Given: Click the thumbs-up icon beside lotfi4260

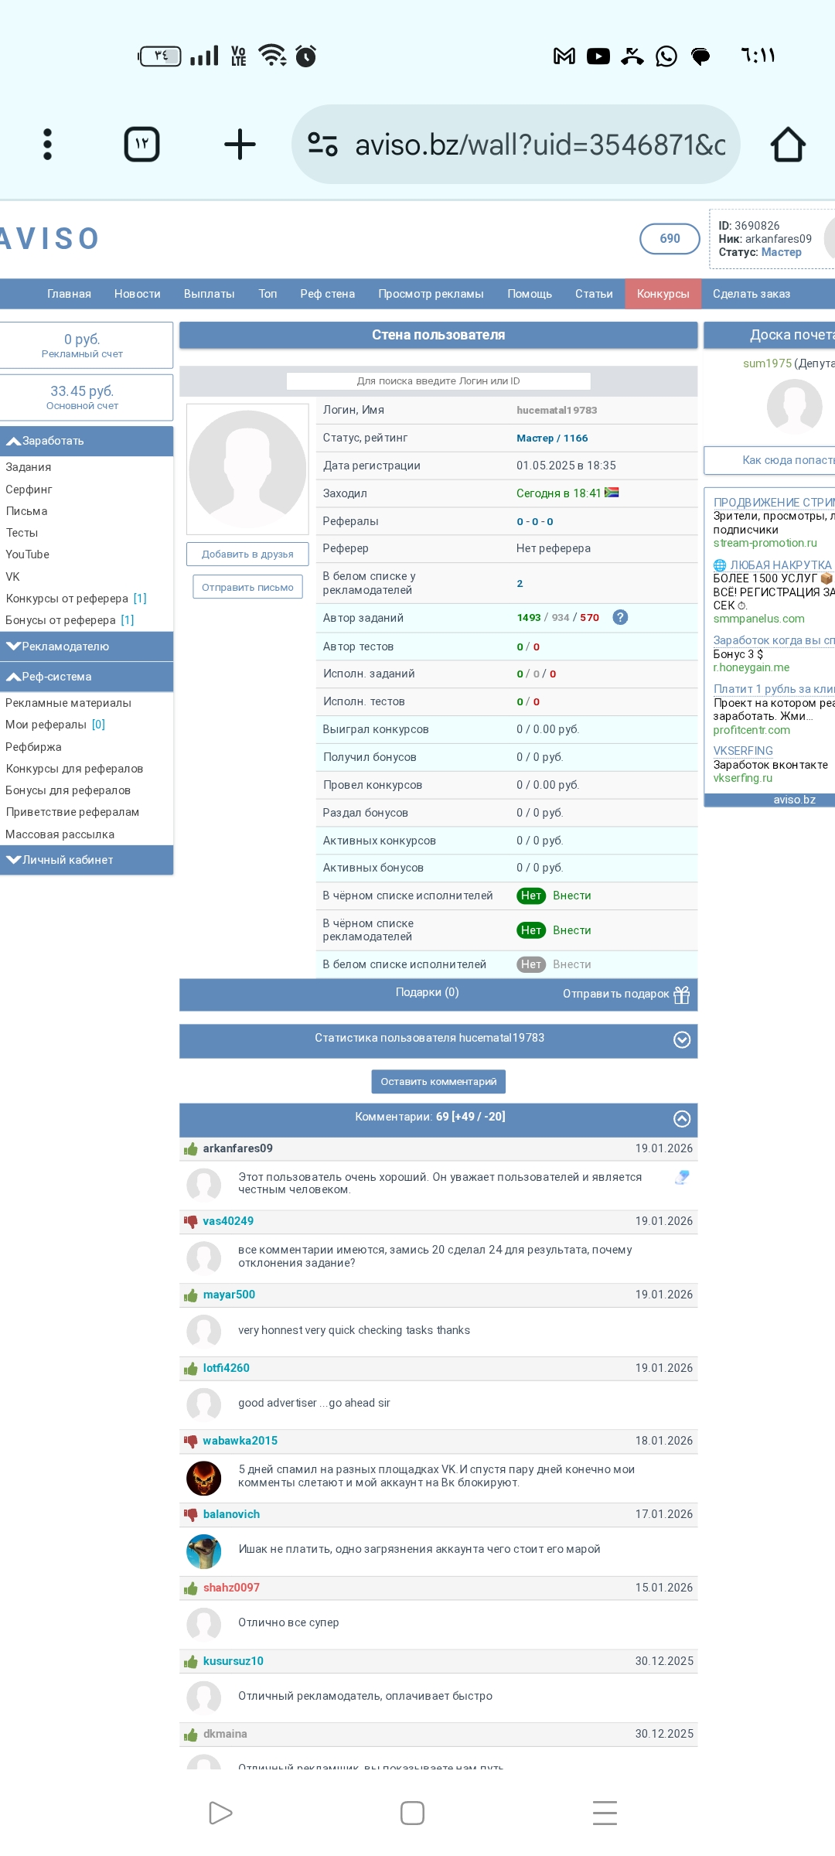Looking at the screenshot, I should tap(191, 1369).
